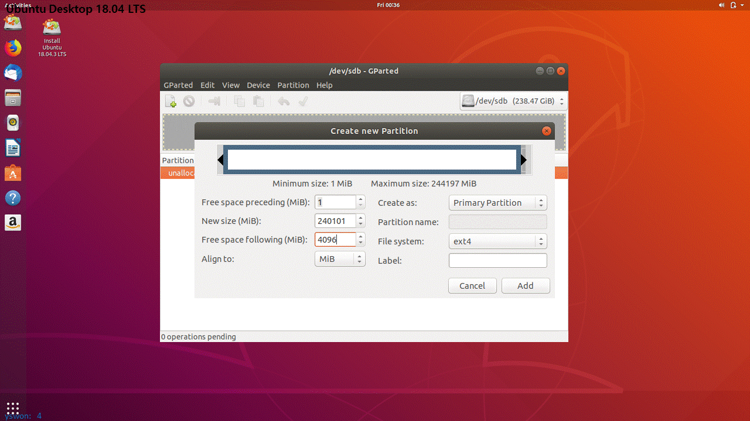The image size is (750, 421).
Task: Open the Files manager from the dock
Action: pos(13,98)
